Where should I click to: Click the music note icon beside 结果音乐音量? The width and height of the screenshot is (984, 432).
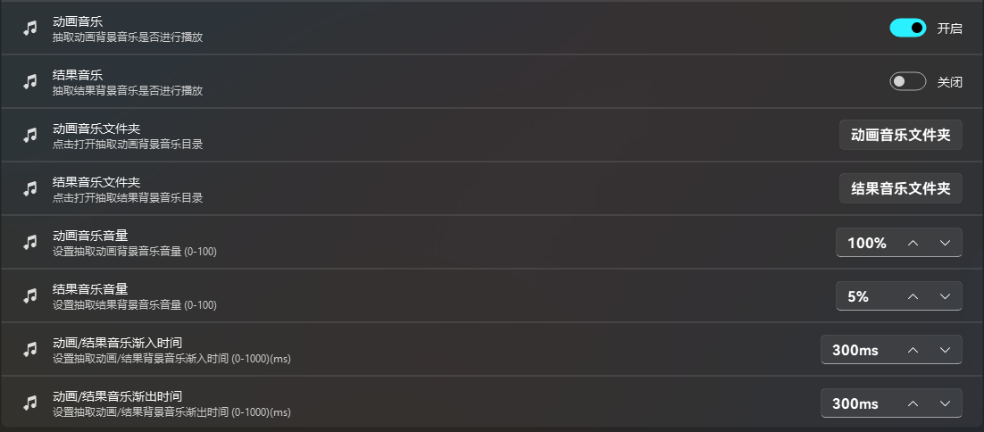pyautogui.click(x=30, y=296)
